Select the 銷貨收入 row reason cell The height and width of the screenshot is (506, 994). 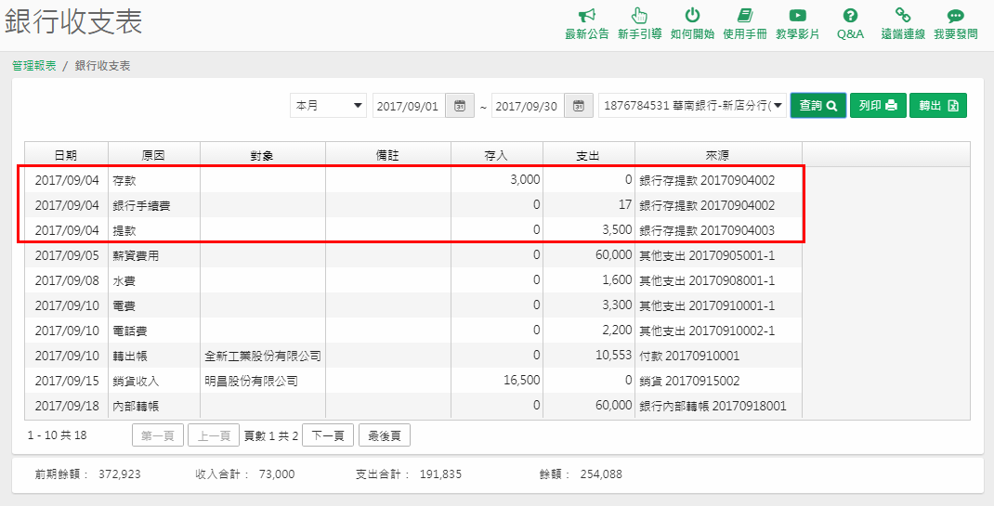click(154, 381)
